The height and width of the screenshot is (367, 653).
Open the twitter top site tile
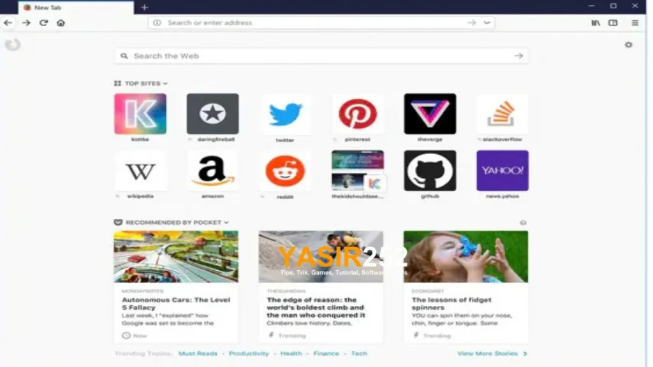[x=285, y=115]
